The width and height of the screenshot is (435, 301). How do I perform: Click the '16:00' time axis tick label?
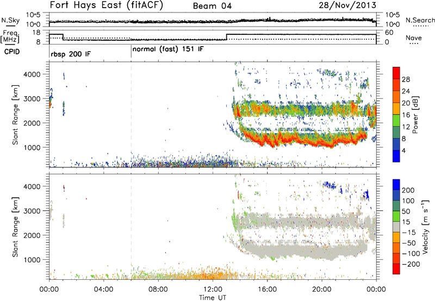267,290
